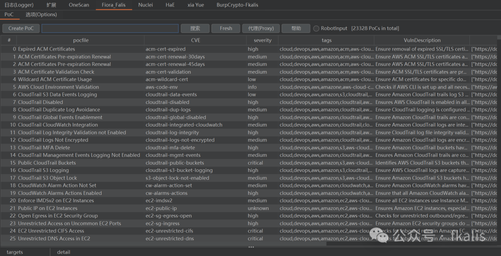Image resolution: width=501 pixels, height=256 pixels.
Task: Sort by the severity column header
Action: 262,40
